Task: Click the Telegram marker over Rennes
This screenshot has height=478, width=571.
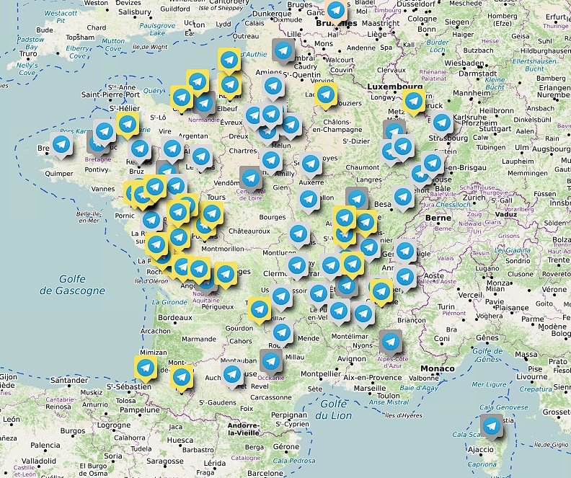Action: tap(139, 150)
